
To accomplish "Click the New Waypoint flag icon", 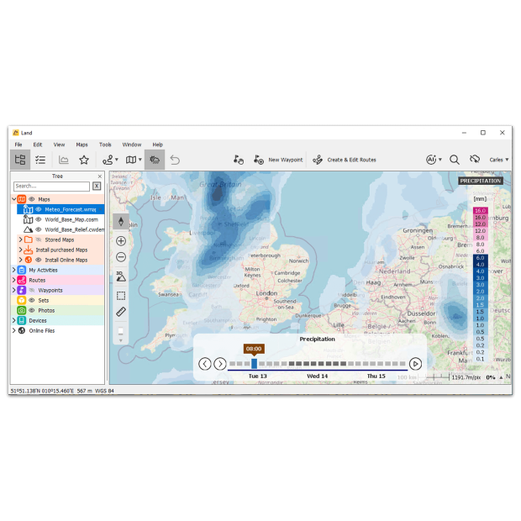I will click(259, 160).
